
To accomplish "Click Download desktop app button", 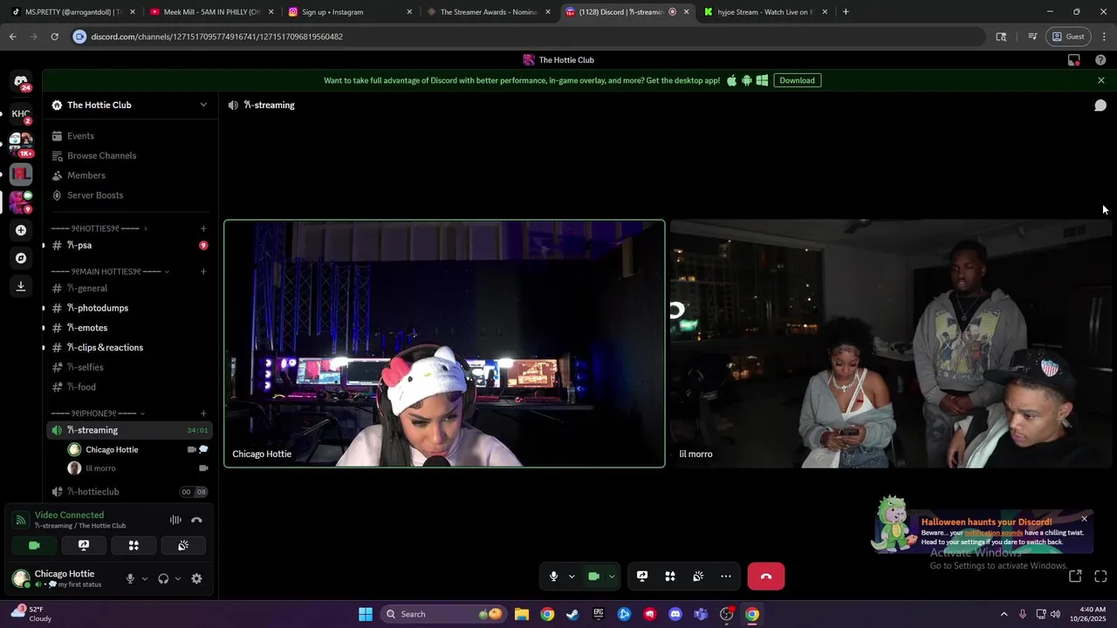I will click(797, 80).
